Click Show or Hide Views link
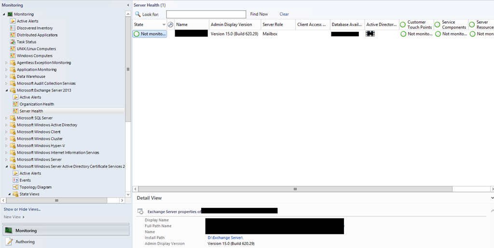The image size is (494, 248). pos(22,209)
